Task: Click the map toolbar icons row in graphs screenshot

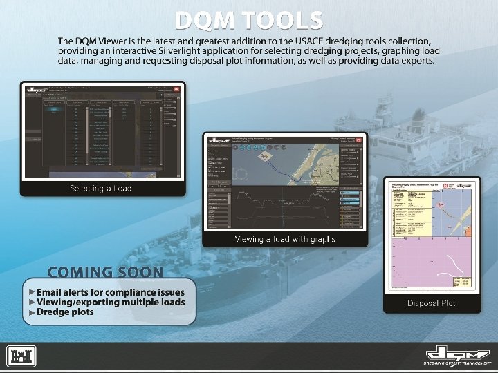Action: (259, 148)
